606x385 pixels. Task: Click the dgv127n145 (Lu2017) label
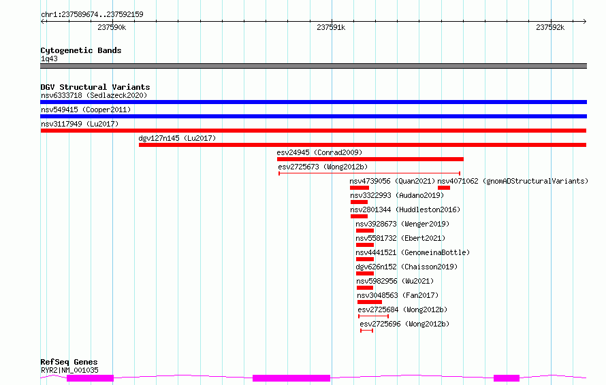click(x=177, y=138)
